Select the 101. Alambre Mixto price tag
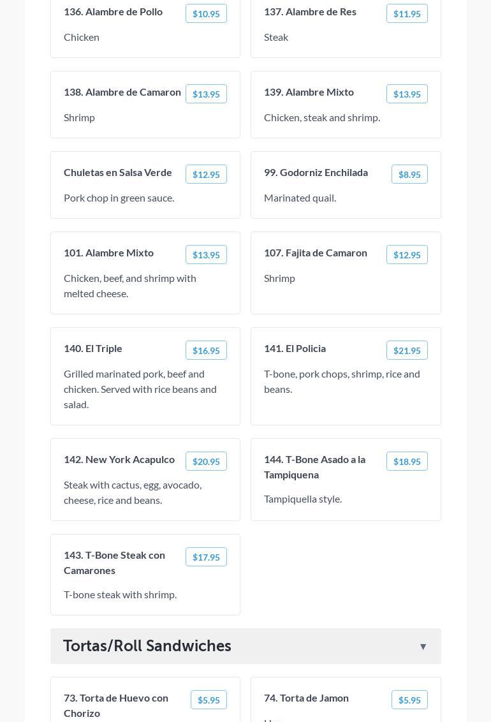The image size is (491, 722). click(x=206, y=255)
